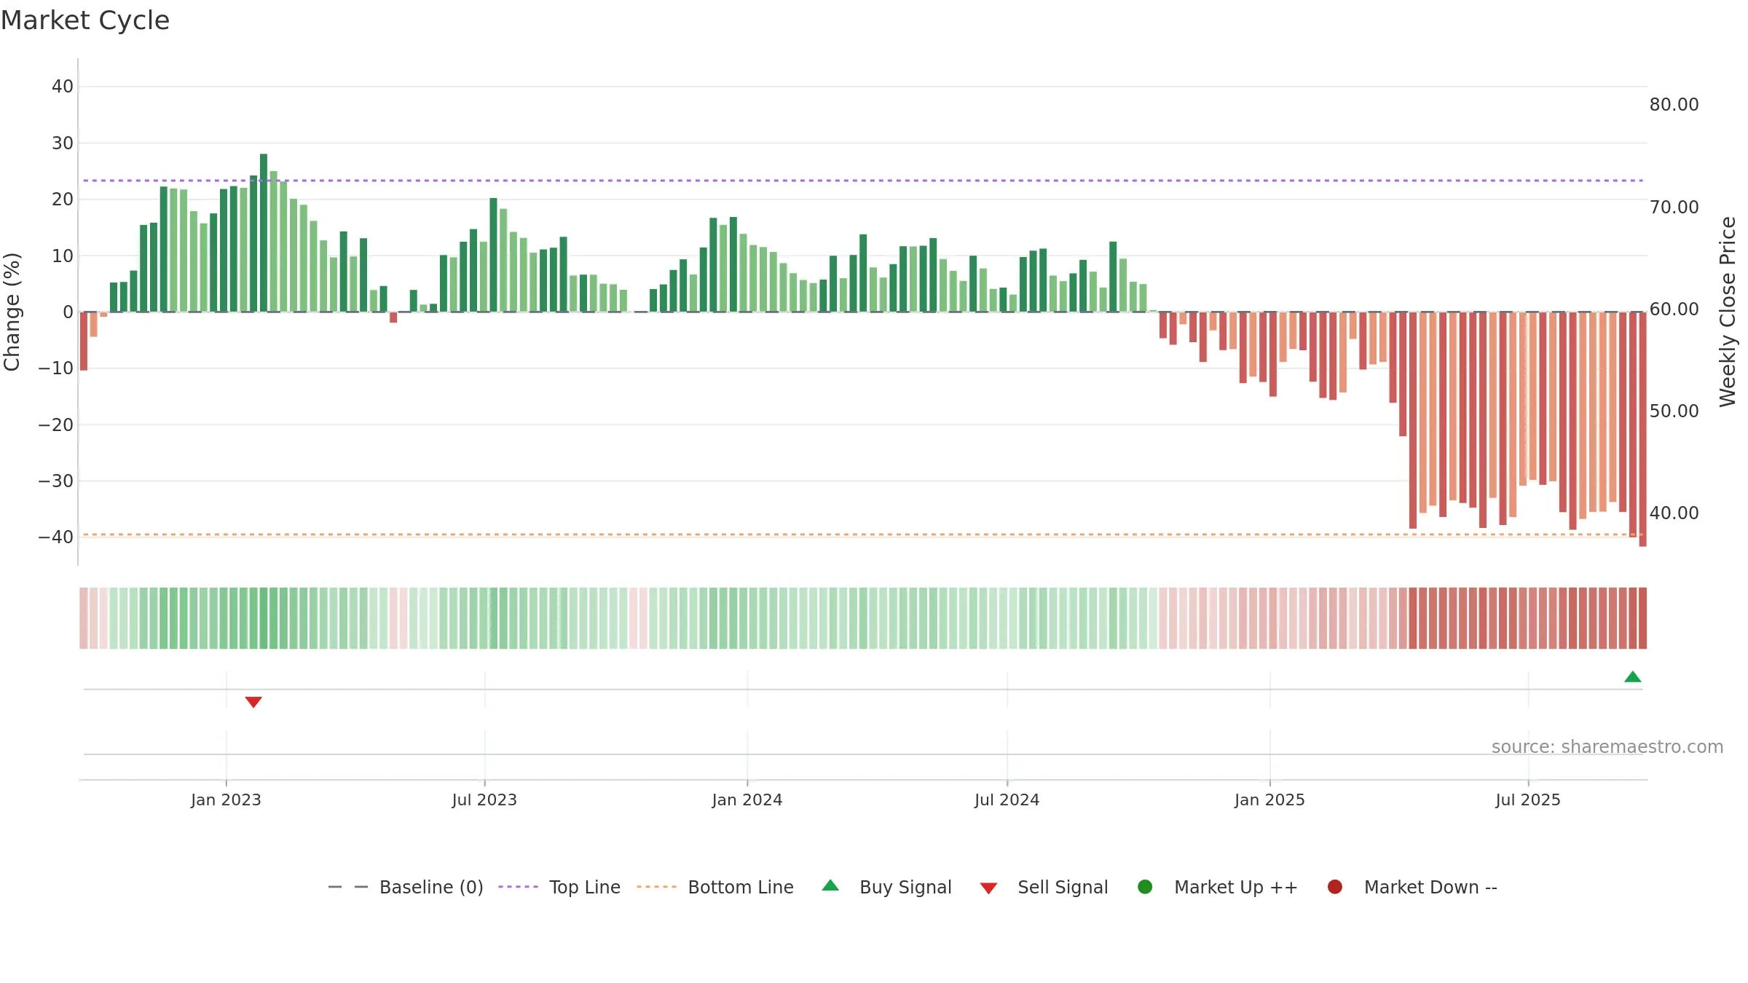Click the 70.00 price axis label
This screenshot has height=983, width=1748.
point(1674,208)
